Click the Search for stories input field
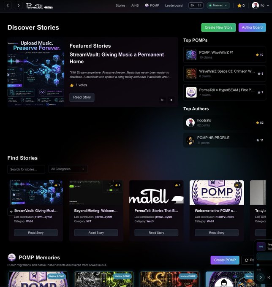 (26, 169)
